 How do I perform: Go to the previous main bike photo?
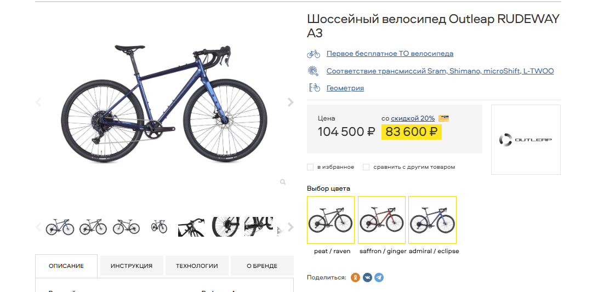click(38, 102)
